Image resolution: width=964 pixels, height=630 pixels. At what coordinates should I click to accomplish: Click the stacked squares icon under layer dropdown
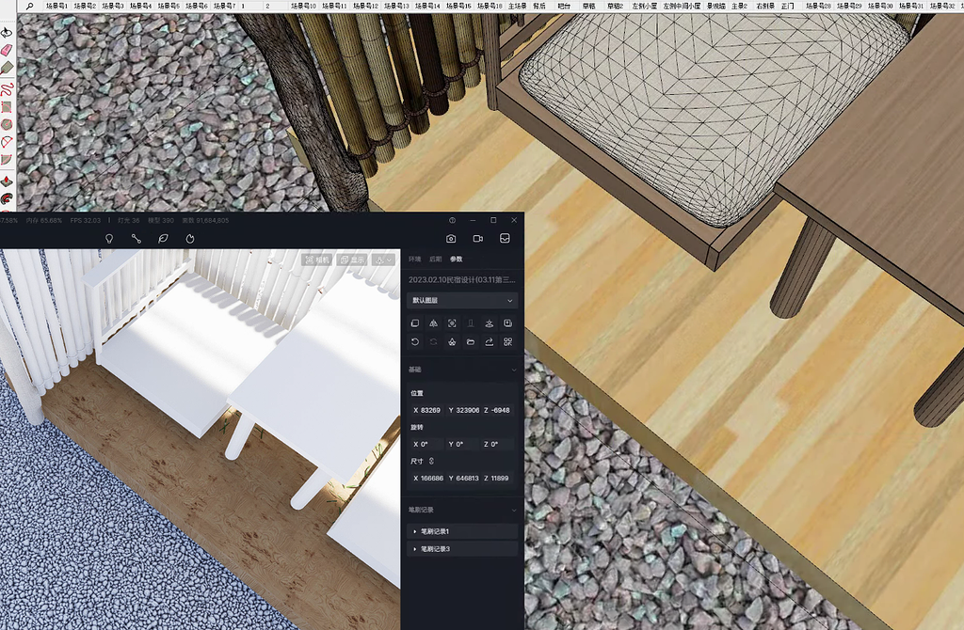click(x=415, y=323)
